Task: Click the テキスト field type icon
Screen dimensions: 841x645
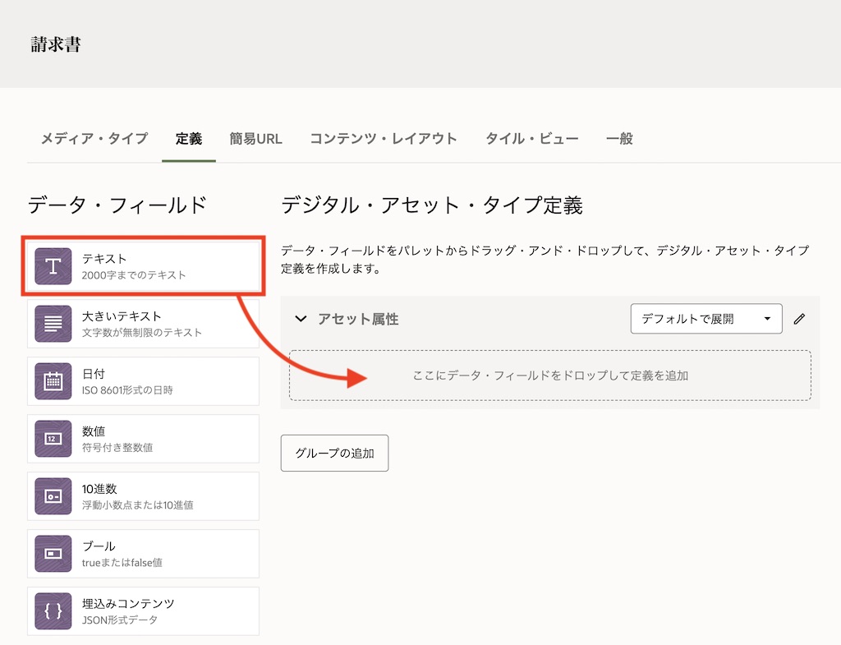Action: [53, 267]
